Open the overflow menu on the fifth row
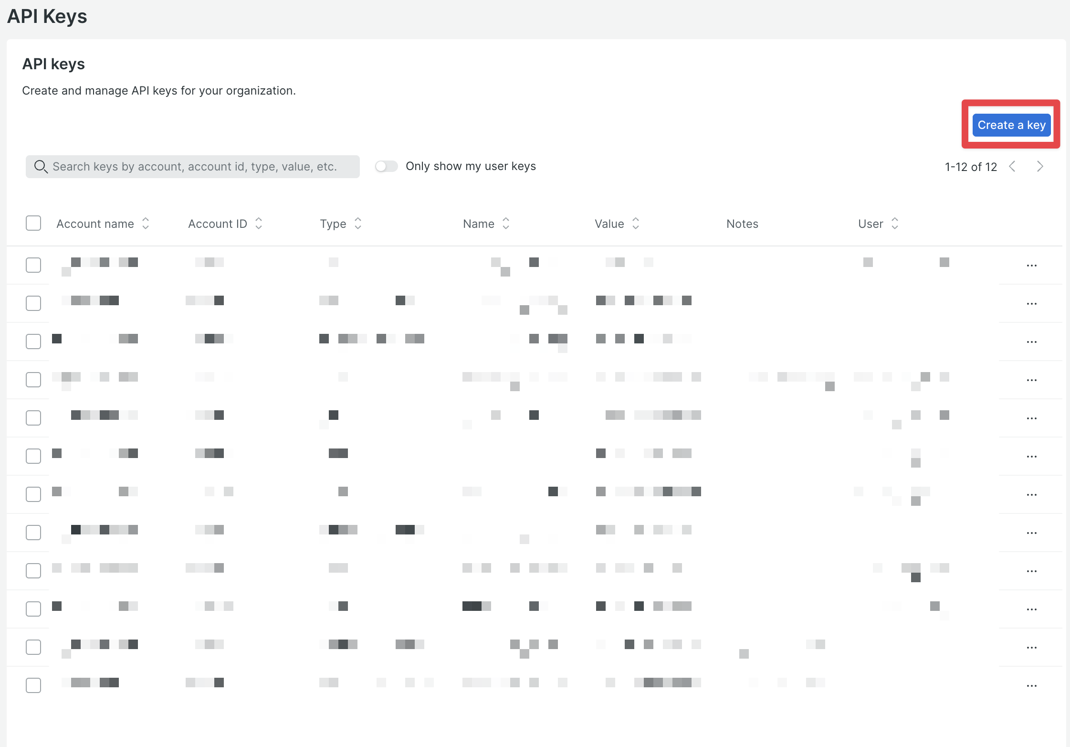Viewport: 1070px width, 747px height. coord(1032,418)
